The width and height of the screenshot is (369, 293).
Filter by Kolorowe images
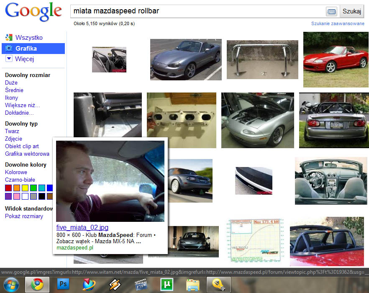coord(16,172)
